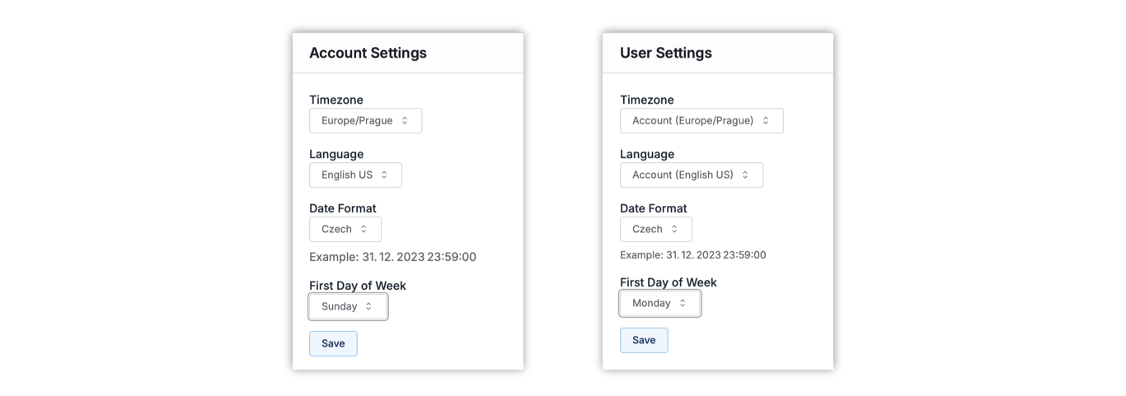Viewport: 1126px width, 396px height.
Task: Open the Account (English US) language dropdown
Action: (x=691, y=175)
